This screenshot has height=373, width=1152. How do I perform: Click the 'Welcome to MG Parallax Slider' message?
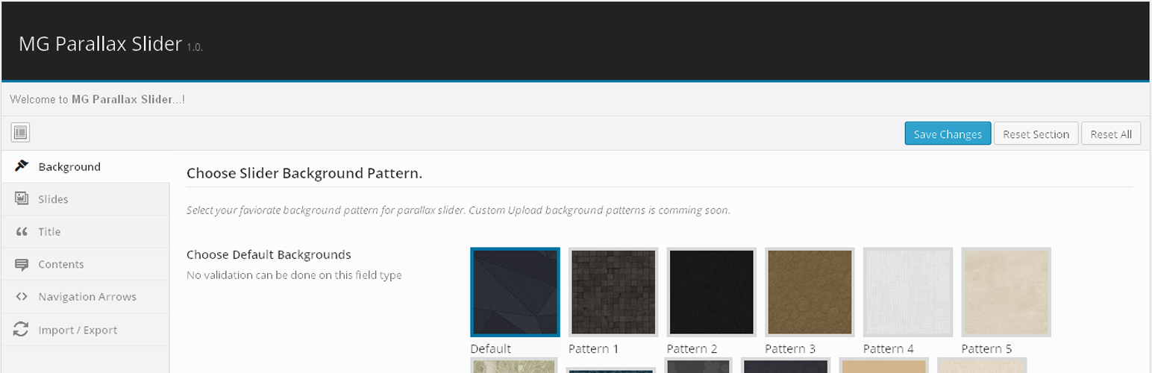pyautogui.click(x=97, y=99)
